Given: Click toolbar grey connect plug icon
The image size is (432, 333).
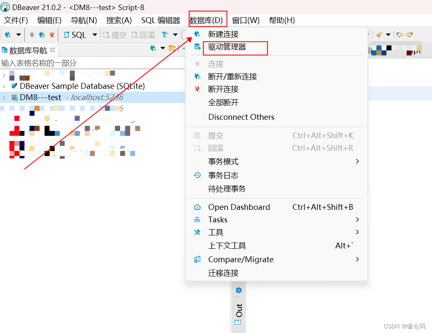Looking at the screenshot, I should (32, 35).
